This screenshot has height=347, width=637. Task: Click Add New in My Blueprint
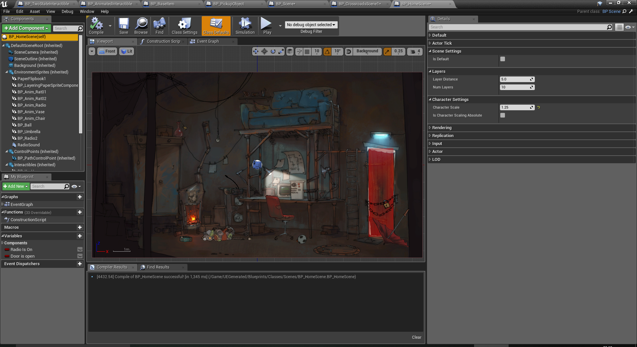coord(16,186)
